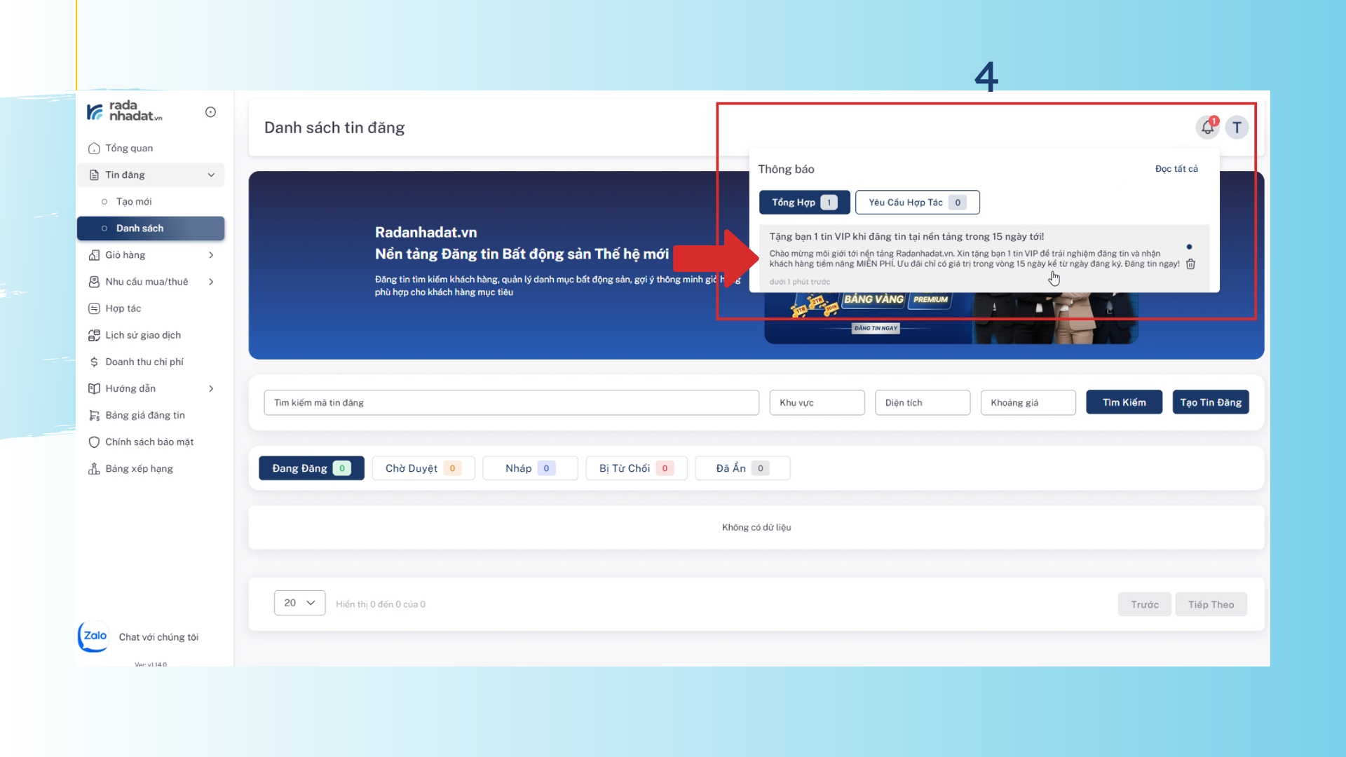
Task: Select the Tổng Hợp notification tab
Action: pos(804,203)
